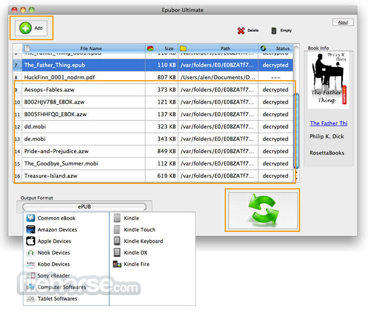The image size is (368, 312).
Task: Click the red X Delete icon
Action: point(241,31)
